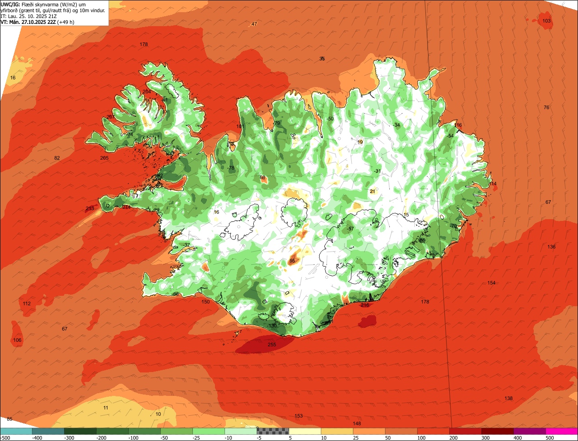Click the map value '181' in the northern bay
Viewport: 578px width, 441px height.
pos(240,126)
